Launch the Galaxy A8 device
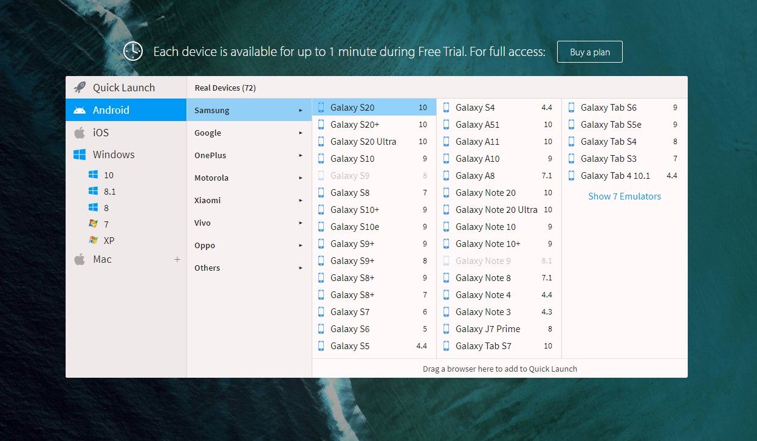The height and width of the screenshot is (441, 757). [x=499, y=176]
